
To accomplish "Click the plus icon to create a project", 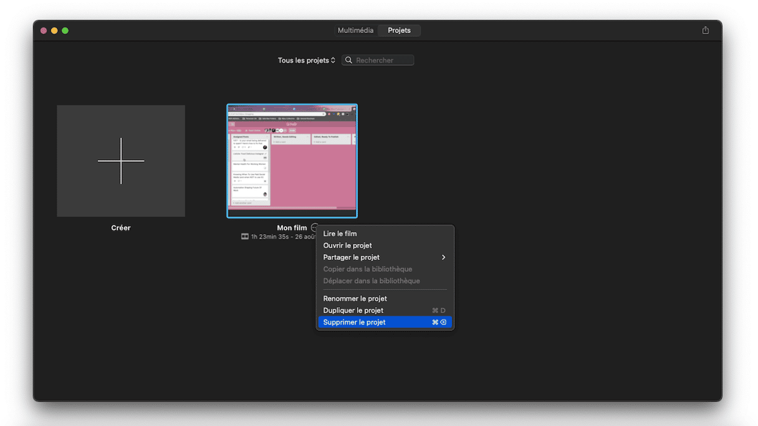I will click(x=121, y=161).
